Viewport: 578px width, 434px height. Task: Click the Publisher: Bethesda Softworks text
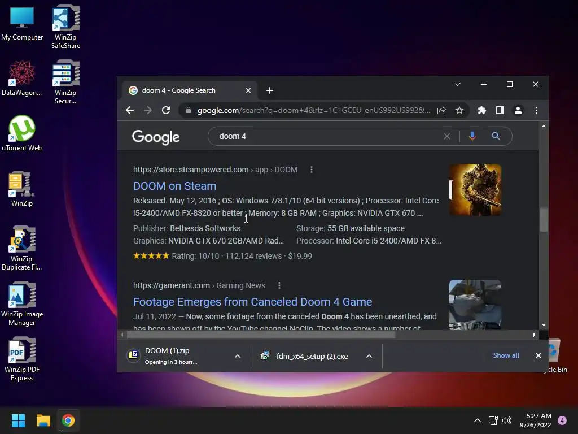point(187,228)
